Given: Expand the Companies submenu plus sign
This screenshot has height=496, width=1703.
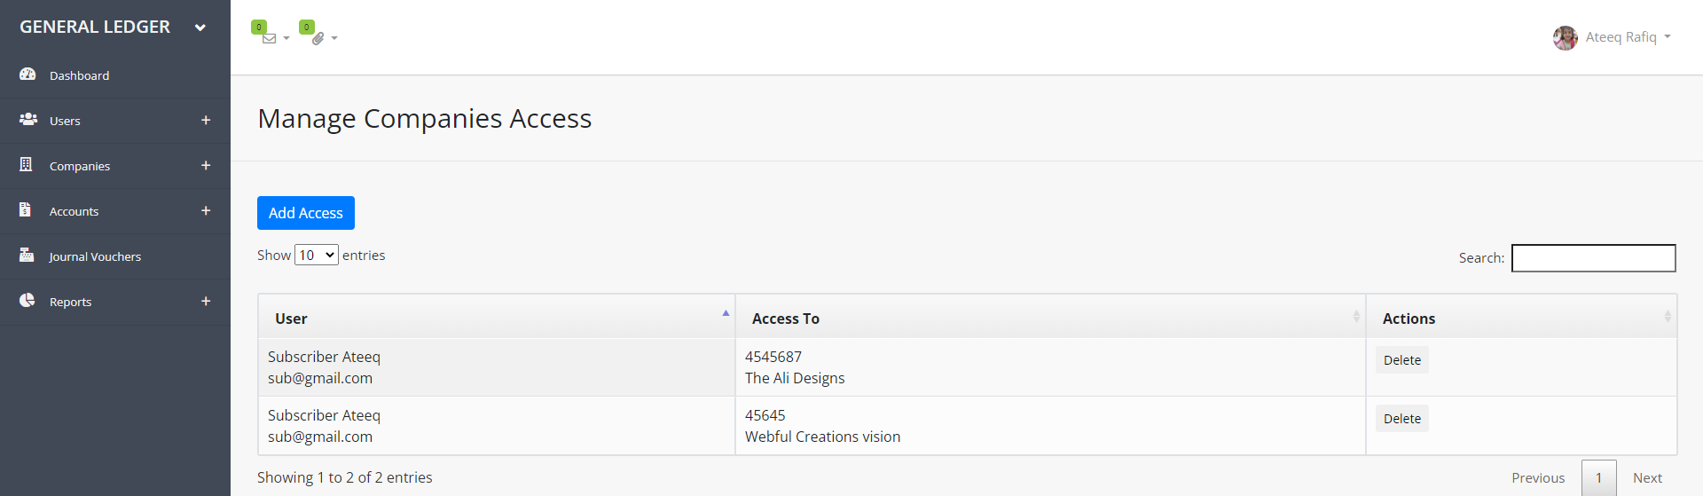Looking at the screenshot, I should tap(206, 165).
